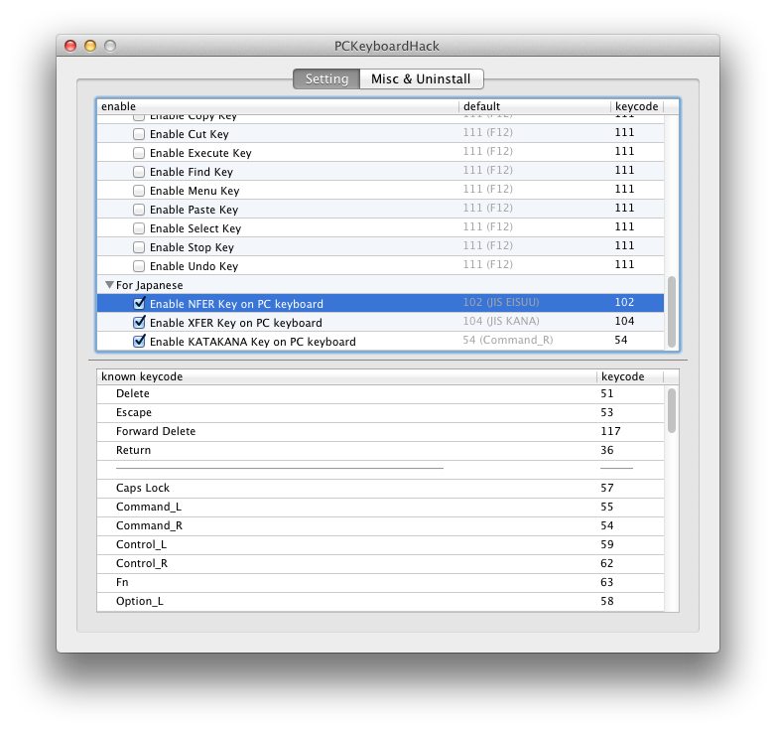Click keycode value 57 for Caps Lock
The width and height of the screenshot is (776, 731).
[x=607, y=488]
